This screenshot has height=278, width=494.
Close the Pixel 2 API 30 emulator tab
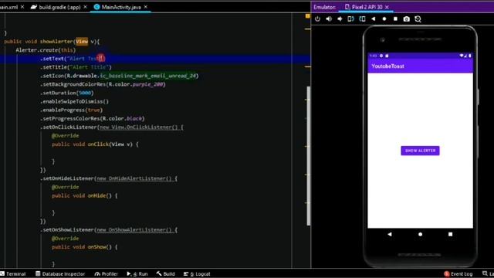[387, 7]
